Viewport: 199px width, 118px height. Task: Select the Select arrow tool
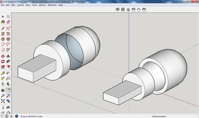click(3, 17)
